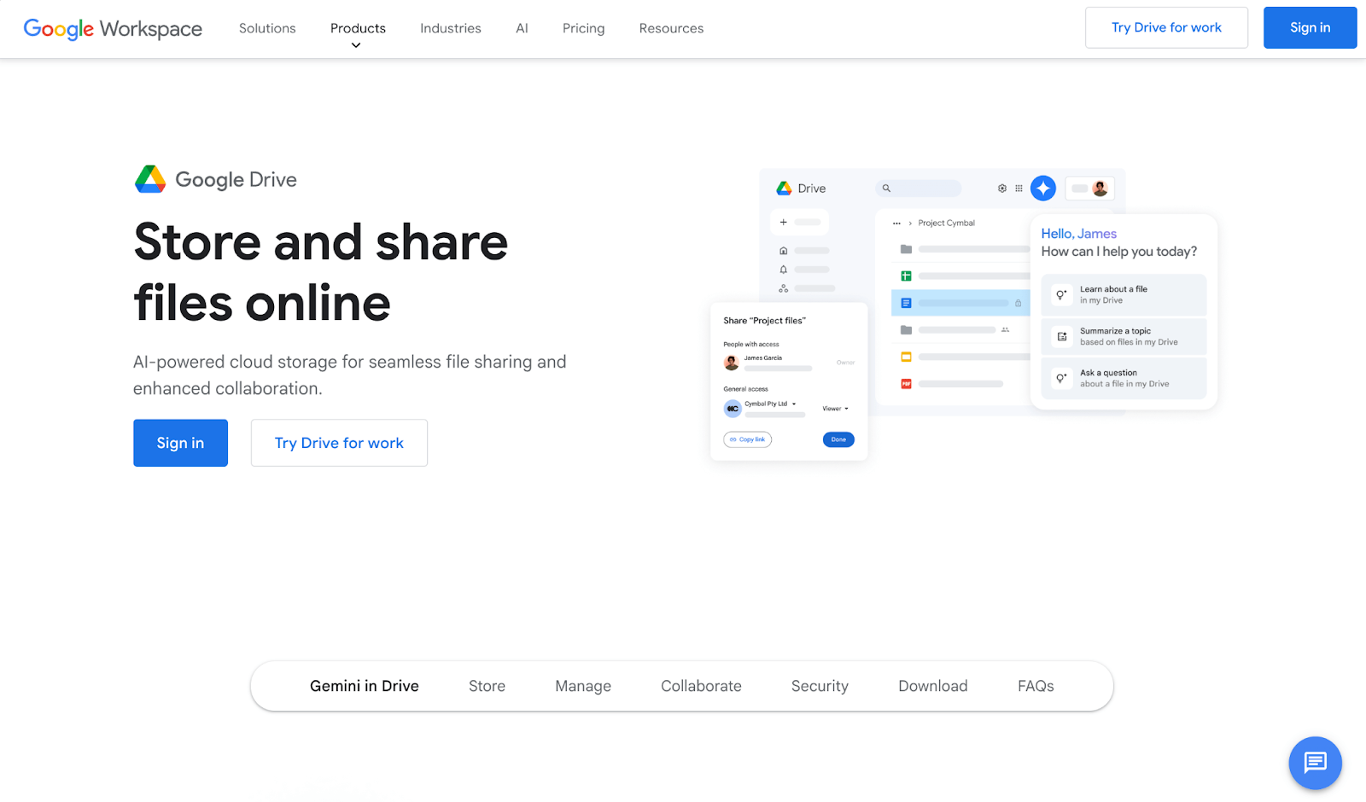Open the Pricing menu item
The width and height of the screenshot is (1366, 802).
click(583, 28)
